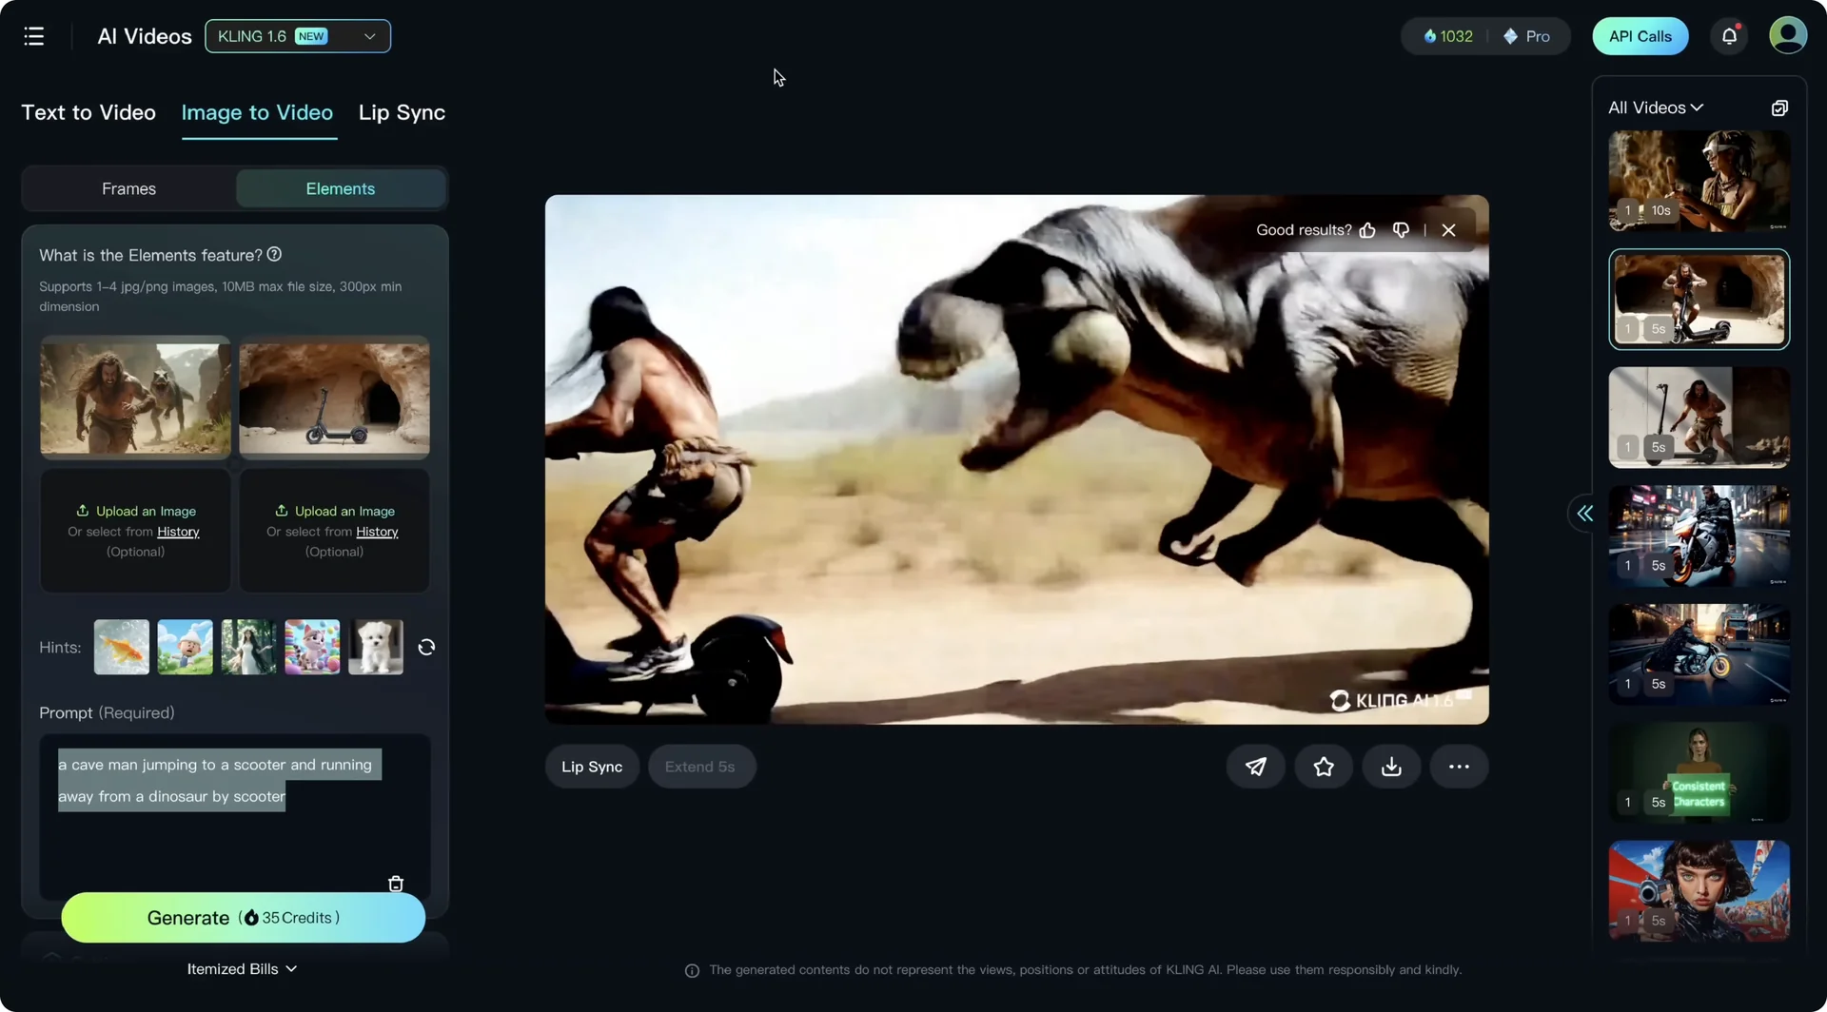Give a thumbs down to the result
The height and width of the screenshot is (1012, 1827).
click(1401, 230)
